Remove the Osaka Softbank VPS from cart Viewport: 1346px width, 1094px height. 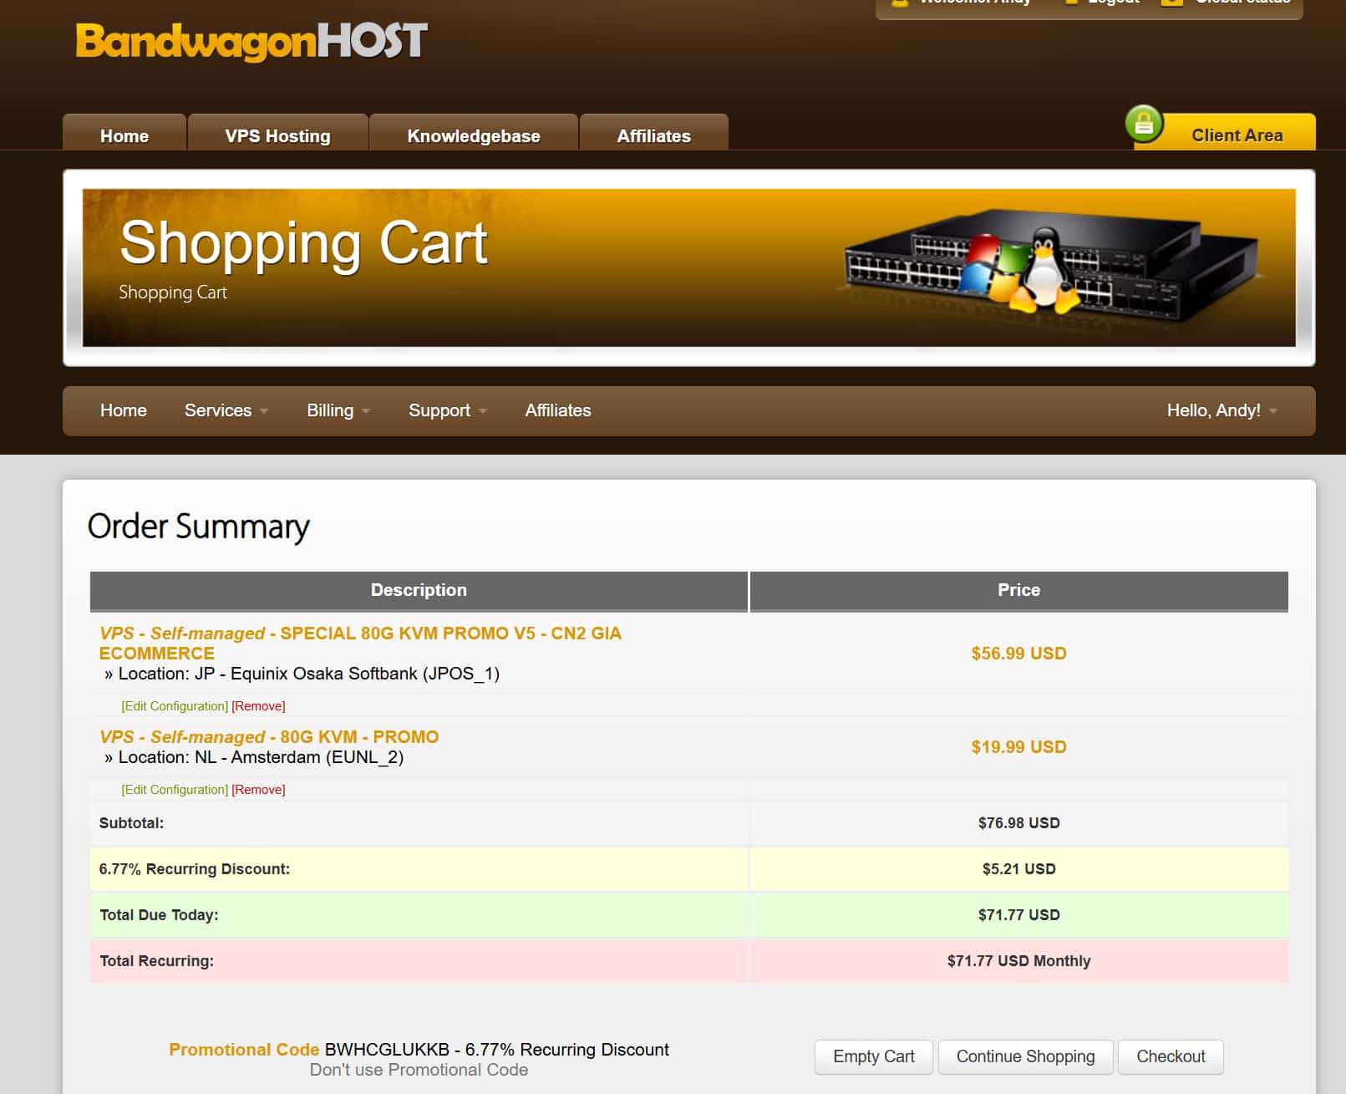pos(258,706)
